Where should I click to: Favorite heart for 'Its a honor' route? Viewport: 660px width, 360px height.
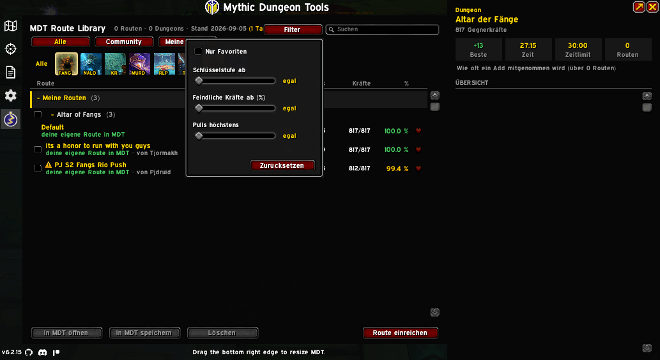418,150
